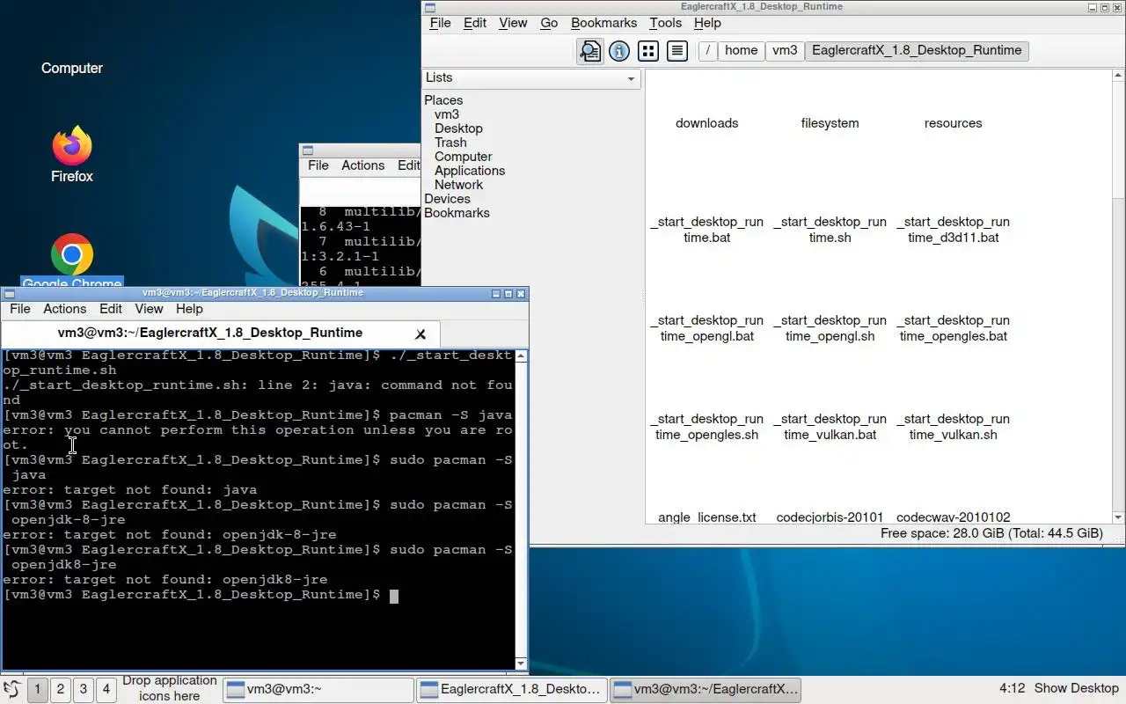This screenshot has height=704, width=1126.
Task: Open Actions menu in background terminal
Action: pyautogui.click(x=363, y=165)
